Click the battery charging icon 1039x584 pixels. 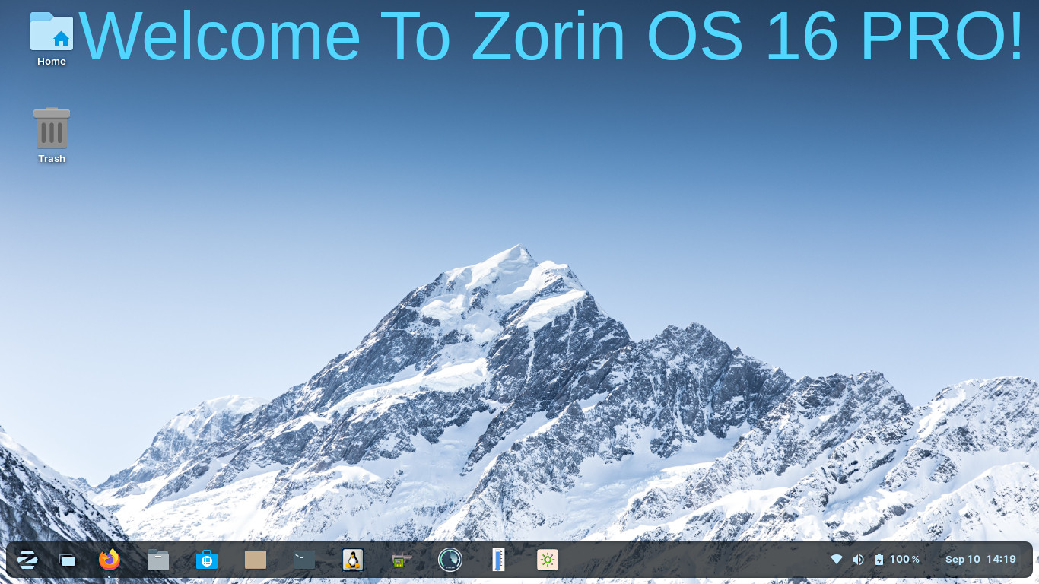[x=879, y=560]
